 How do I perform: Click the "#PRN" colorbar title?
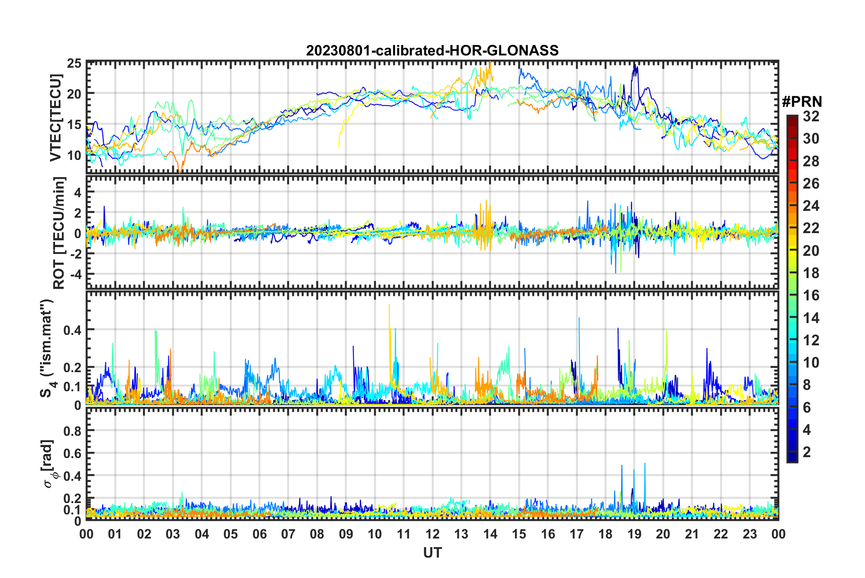[x=801, y=101]
